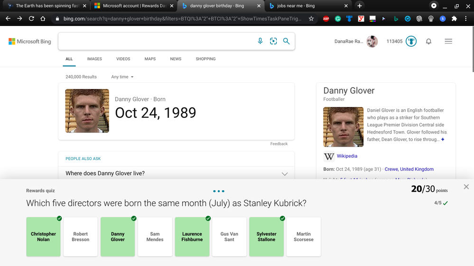The image size is (474, 266).
Task: Open the Any time filter dropdown
Action: tap(122, 77)
